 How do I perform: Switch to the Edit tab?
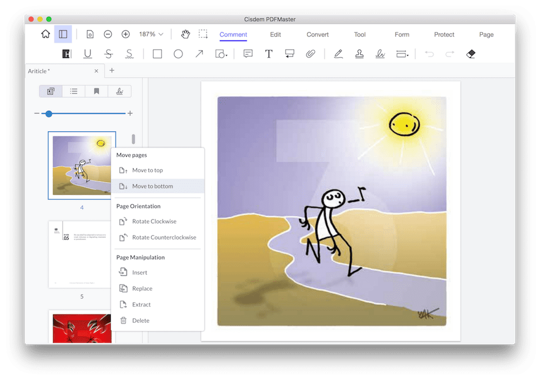point(275,35)
